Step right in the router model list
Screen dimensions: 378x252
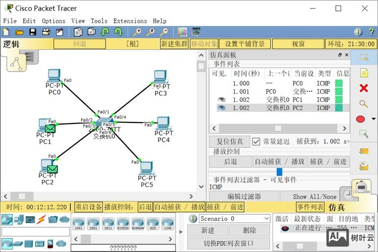coord(170,239)
